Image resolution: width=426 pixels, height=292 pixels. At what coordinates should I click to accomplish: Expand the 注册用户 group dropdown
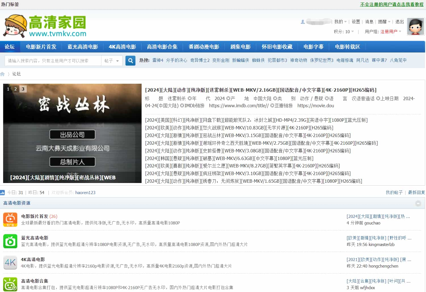tap(391, 31)
